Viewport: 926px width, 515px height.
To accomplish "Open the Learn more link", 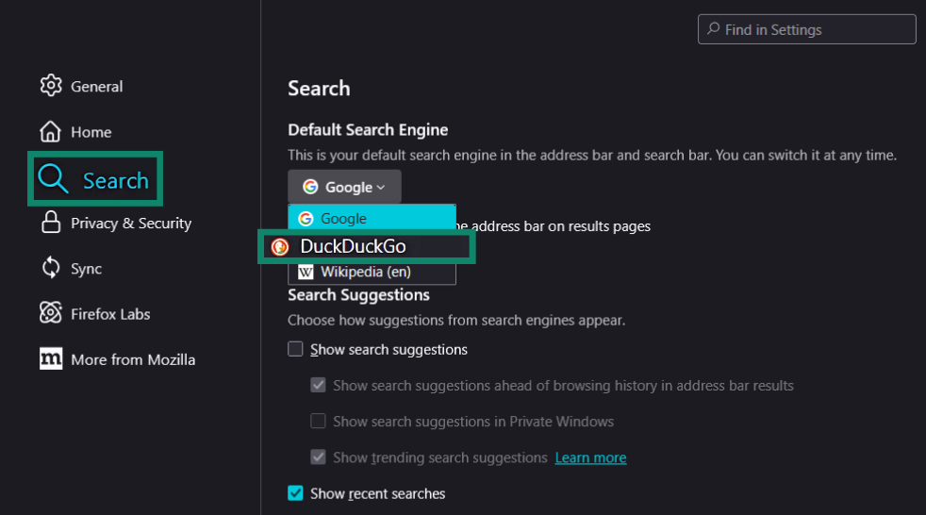I will 590,457.
